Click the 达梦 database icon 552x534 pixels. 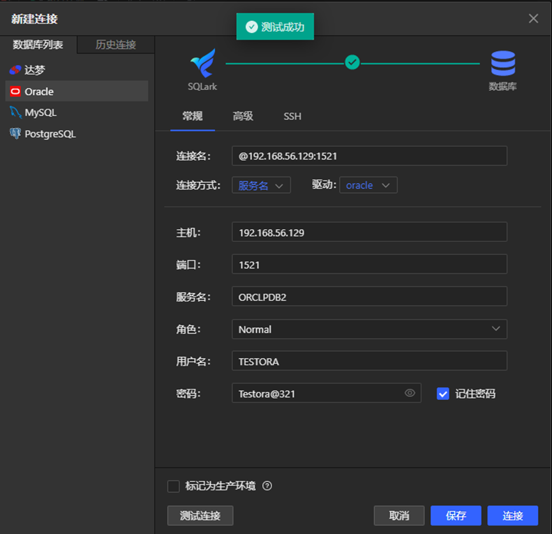[15, 70]
